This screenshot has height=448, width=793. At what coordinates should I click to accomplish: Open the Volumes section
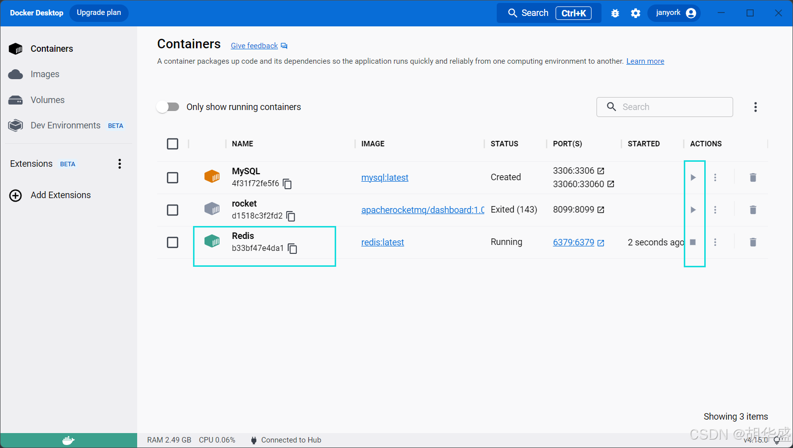pyautogui.click(x=47, y=100)
